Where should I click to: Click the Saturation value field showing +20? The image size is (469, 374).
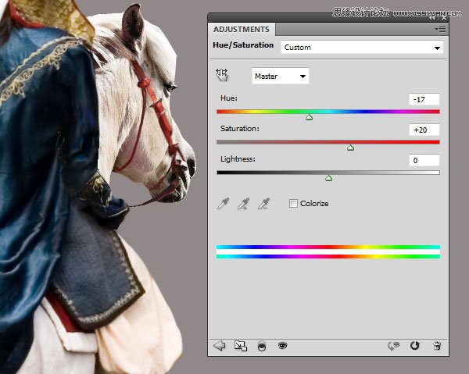[424, 130]
